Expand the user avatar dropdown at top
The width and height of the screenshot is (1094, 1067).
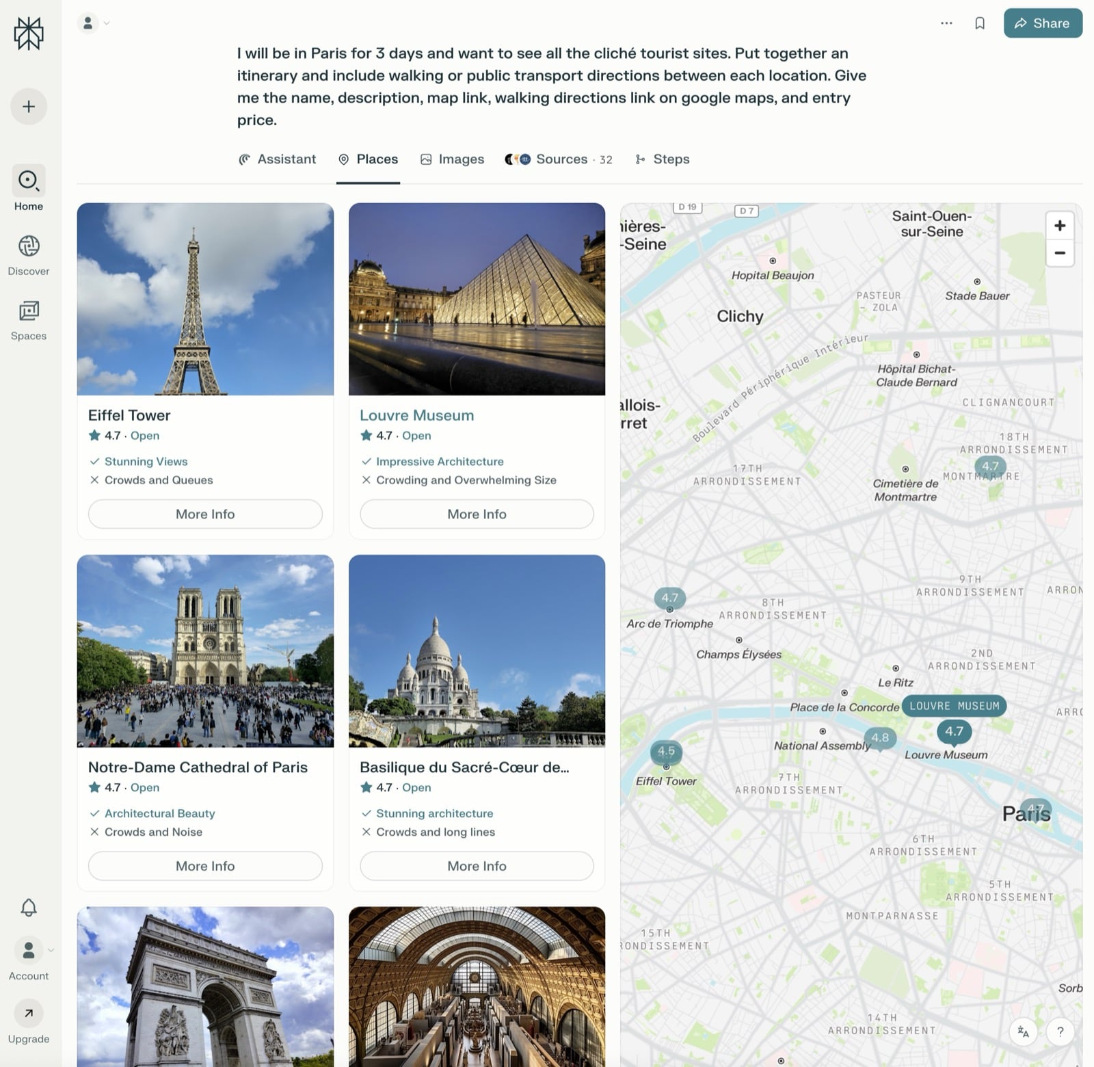[94, 23]
